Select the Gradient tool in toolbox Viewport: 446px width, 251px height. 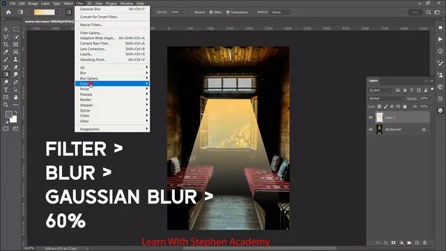coord(6,75)
